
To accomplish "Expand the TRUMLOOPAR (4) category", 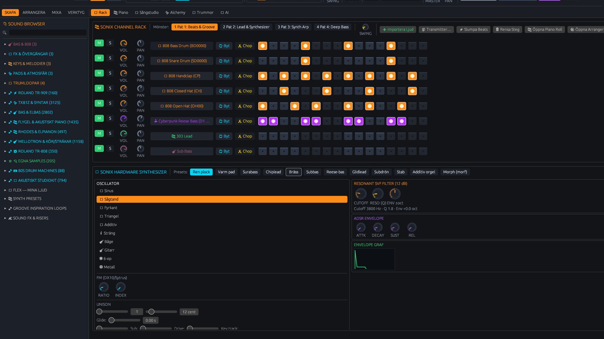I will [x=5, y=83].
